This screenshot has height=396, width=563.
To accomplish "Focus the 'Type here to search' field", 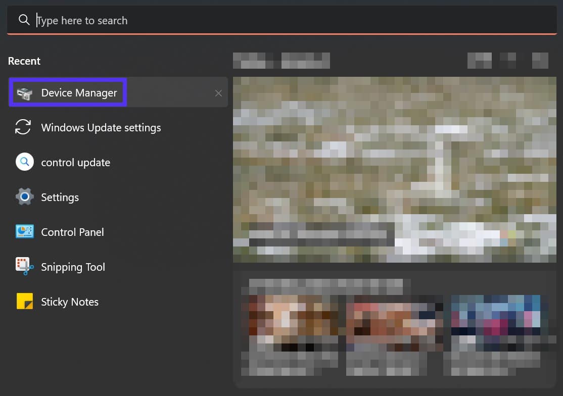I will pos(293,20).
